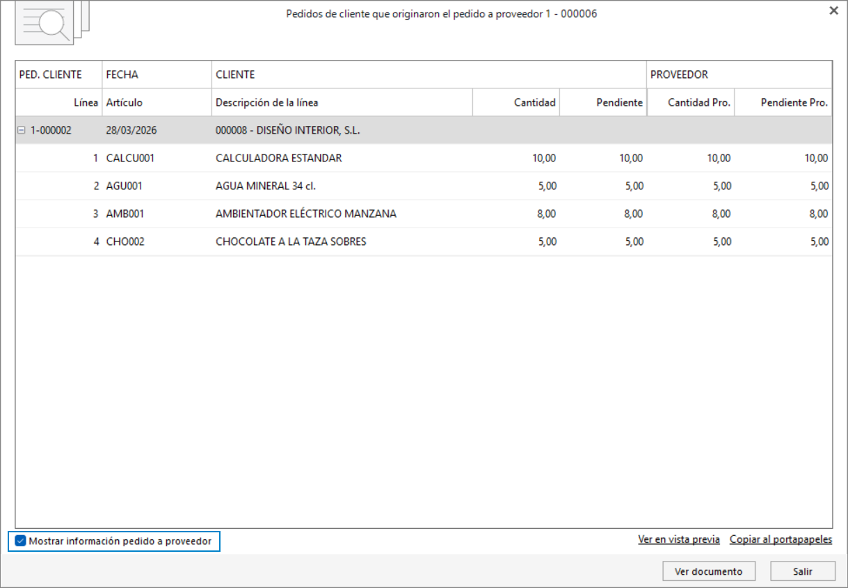Click the Cantidad sub-header
This screenshot has height=588, width=848.
point(516,102)
